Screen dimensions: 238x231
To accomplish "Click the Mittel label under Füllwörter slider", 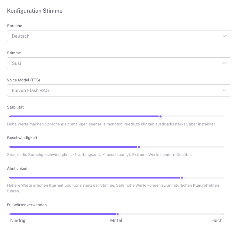I will pyautogui.click(x=116, y=220).
